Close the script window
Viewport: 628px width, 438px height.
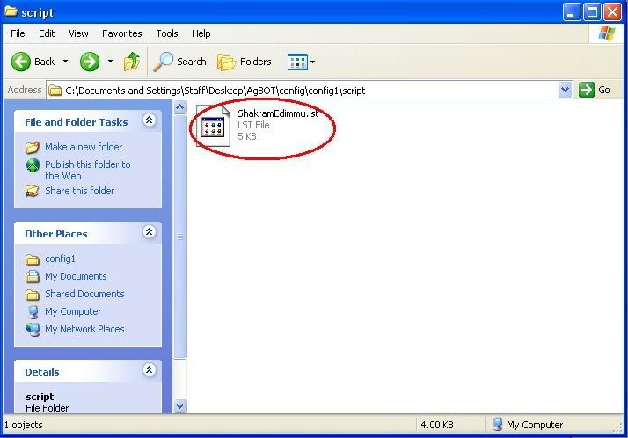612,12
